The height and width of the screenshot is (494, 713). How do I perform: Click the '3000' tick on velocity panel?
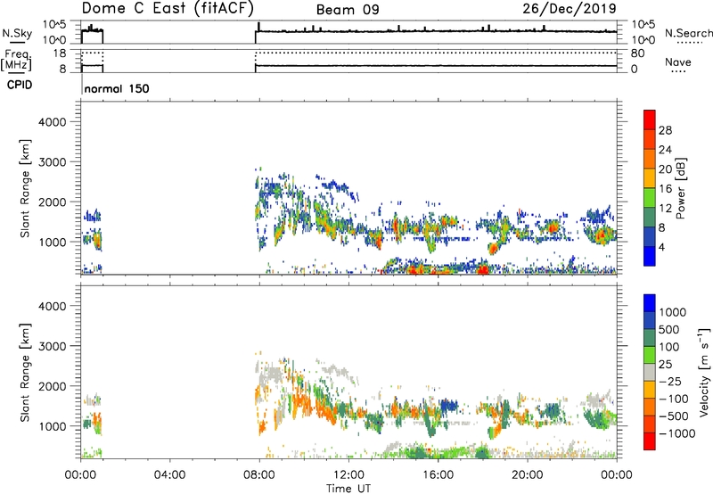coord(52,346)
